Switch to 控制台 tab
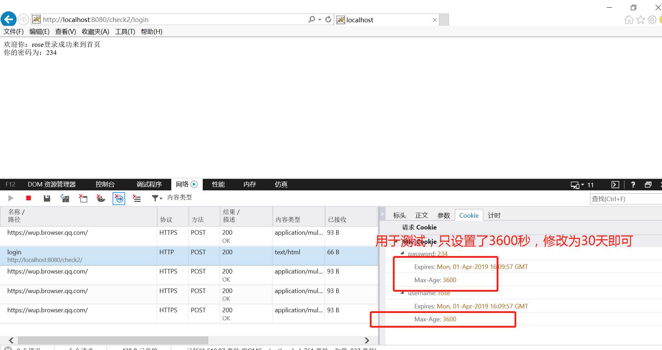662x350 pixels. 105,184
